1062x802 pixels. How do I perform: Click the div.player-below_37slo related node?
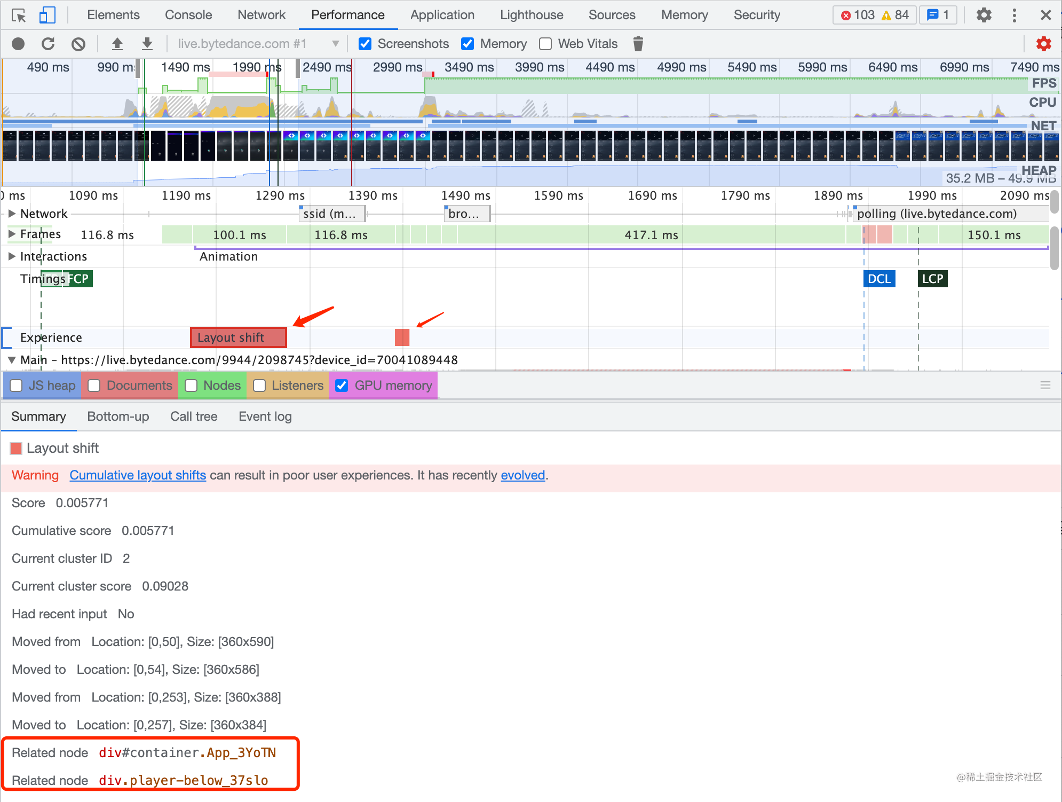coord(183,780)
